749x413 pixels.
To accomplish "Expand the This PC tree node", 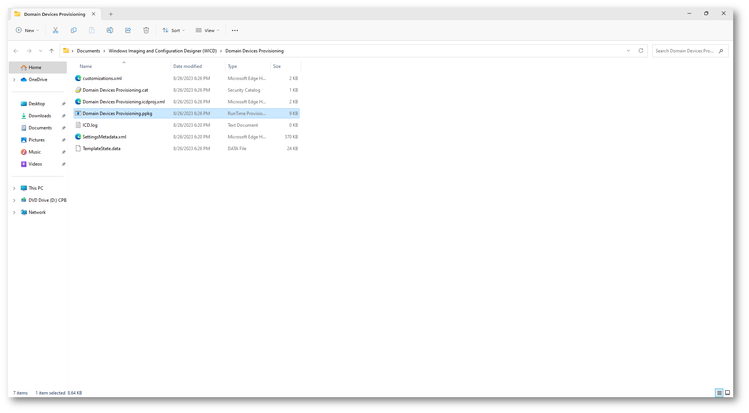I will tap(14, 188).
